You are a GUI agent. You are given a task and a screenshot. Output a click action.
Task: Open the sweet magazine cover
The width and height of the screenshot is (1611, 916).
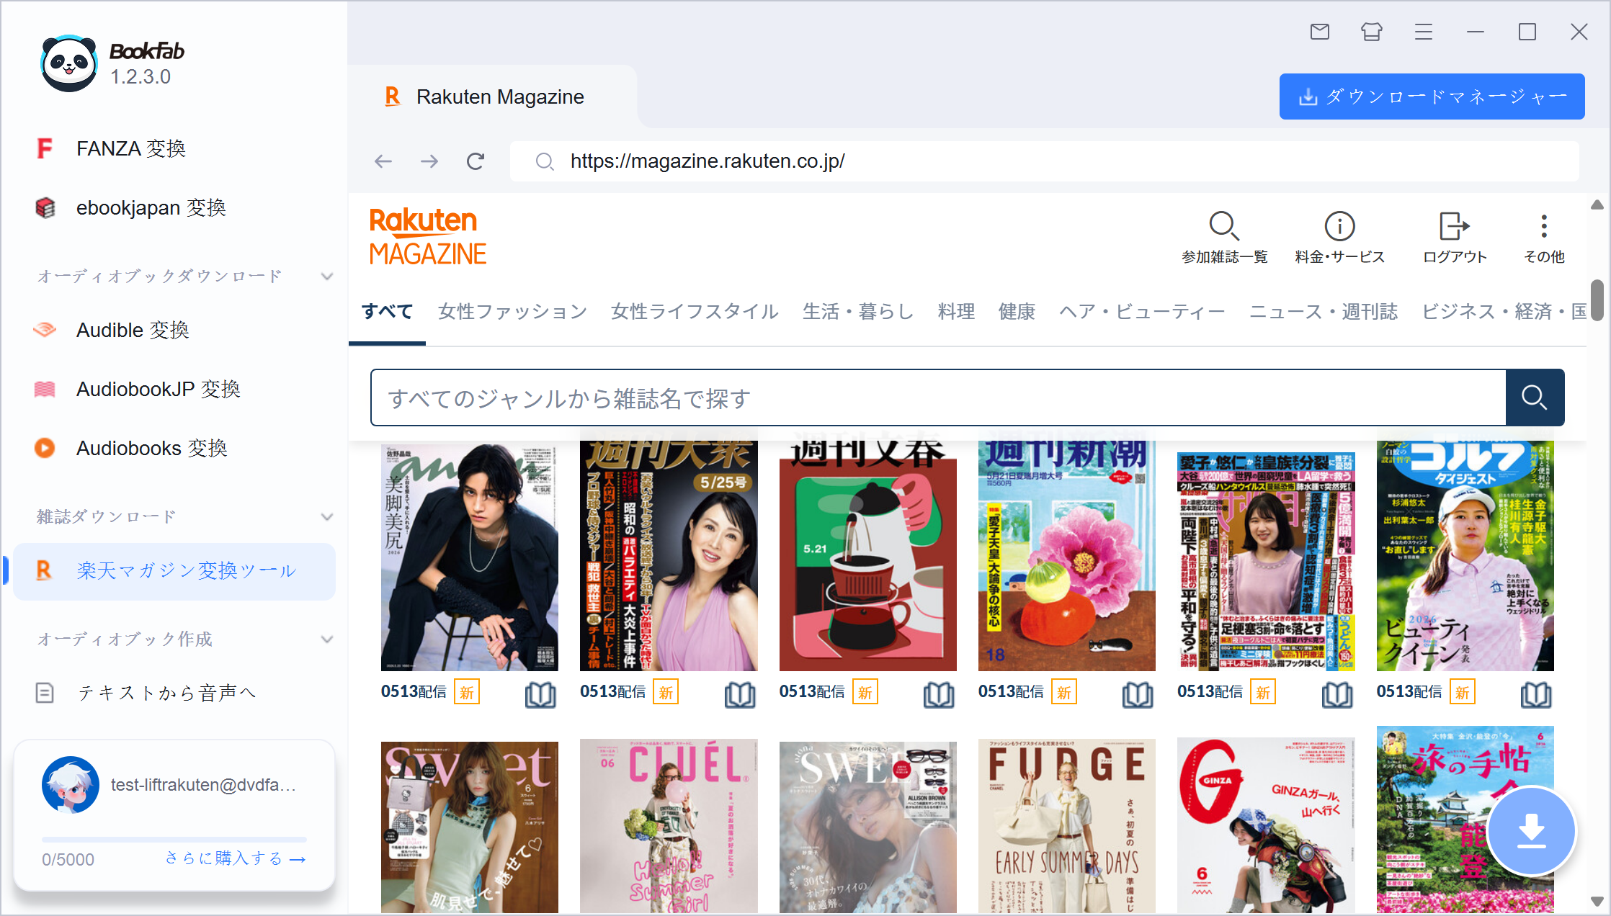[x=470, y=827]
